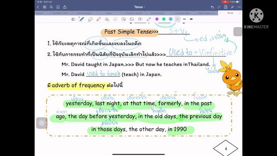Open the Tense structure document tab

coord(157,13)
